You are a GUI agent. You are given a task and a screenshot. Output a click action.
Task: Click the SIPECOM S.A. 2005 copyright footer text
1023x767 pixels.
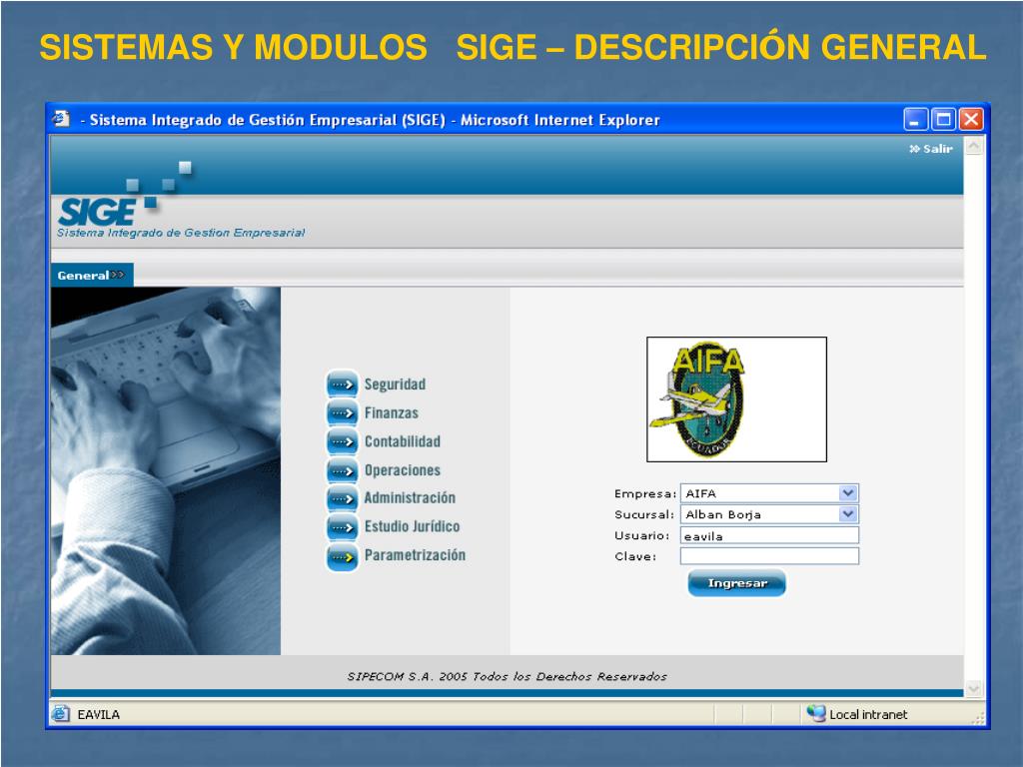pos(507,676)
